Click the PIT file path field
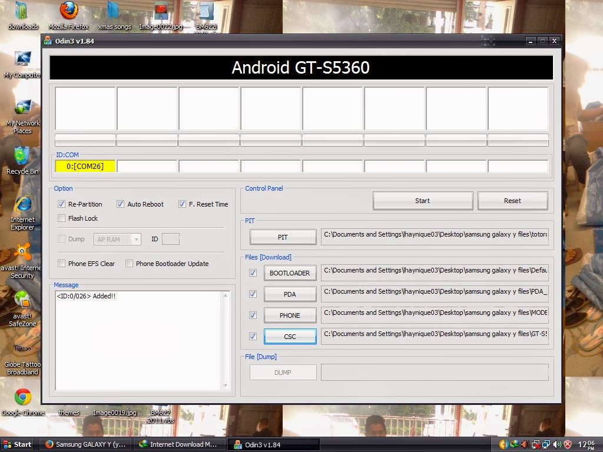The image size is (603, 452). (x=435, y=237)
